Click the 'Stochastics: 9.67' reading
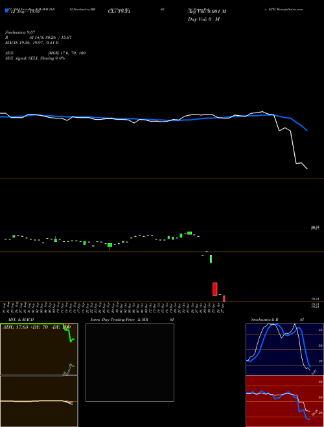The image size is (324, 427). pyautogui.click(x=20, y=32)
